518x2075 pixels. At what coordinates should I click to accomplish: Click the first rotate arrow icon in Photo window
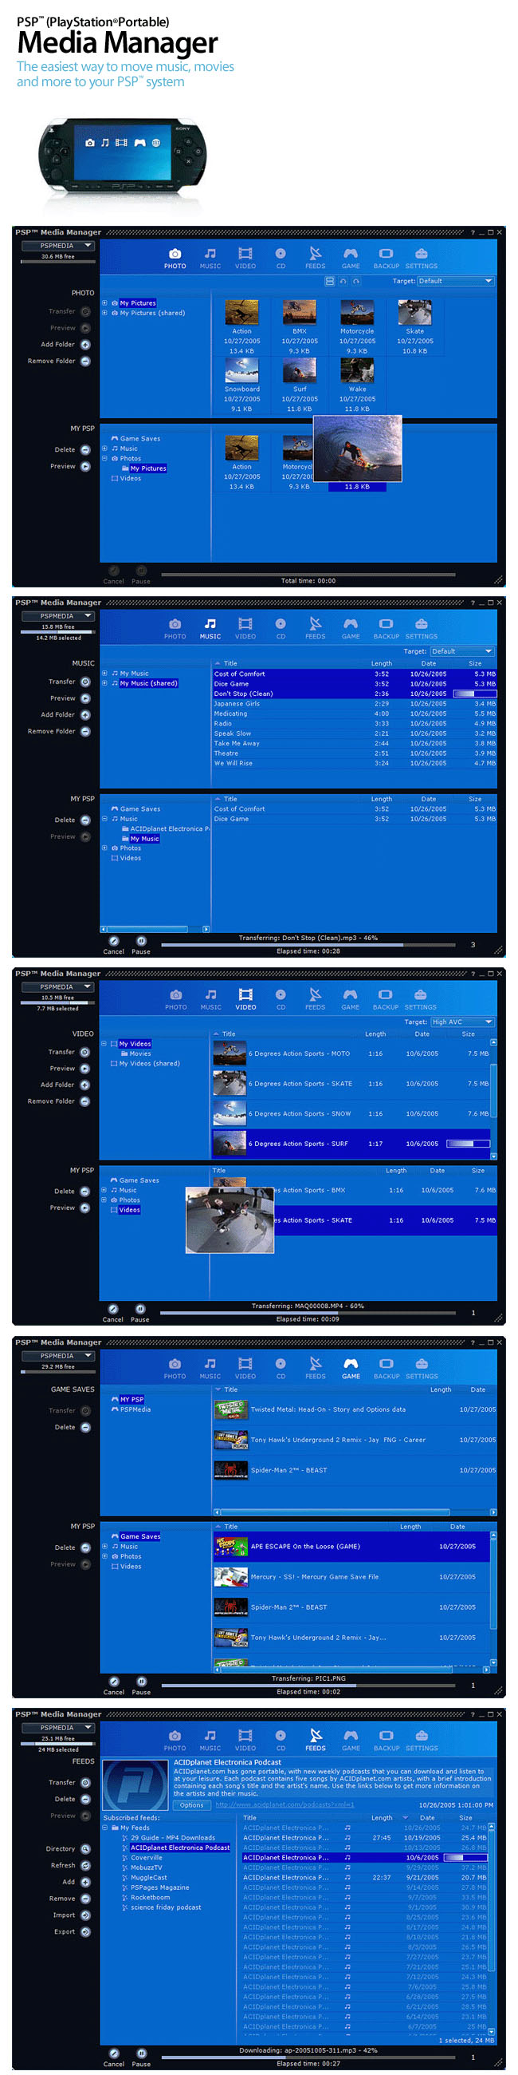click(x=343, y=281)
